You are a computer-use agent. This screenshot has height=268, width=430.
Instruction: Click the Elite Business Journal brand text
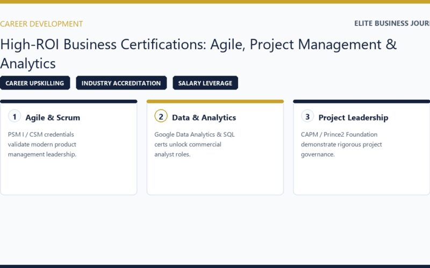click(392, 23)
